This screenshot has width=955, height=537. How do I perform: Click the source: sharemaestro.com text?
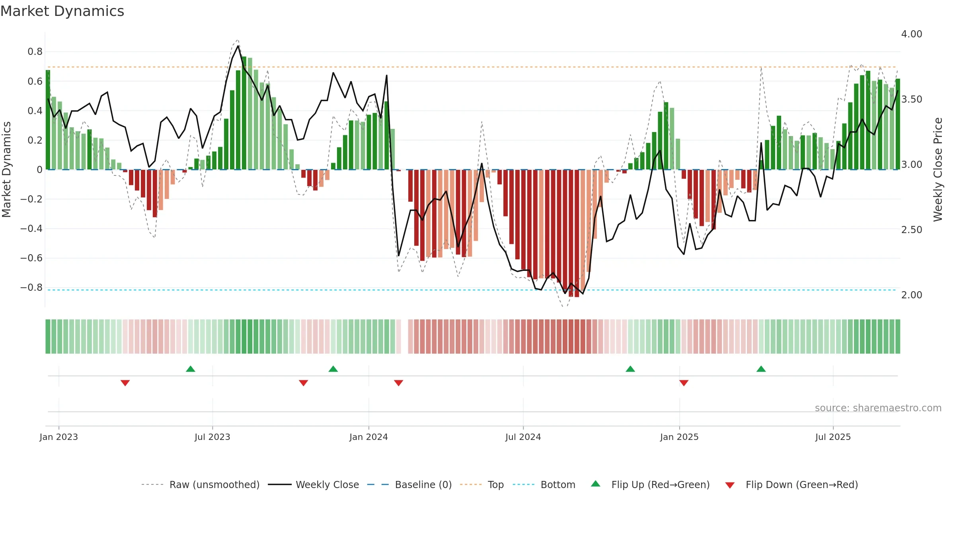point(878,408)
